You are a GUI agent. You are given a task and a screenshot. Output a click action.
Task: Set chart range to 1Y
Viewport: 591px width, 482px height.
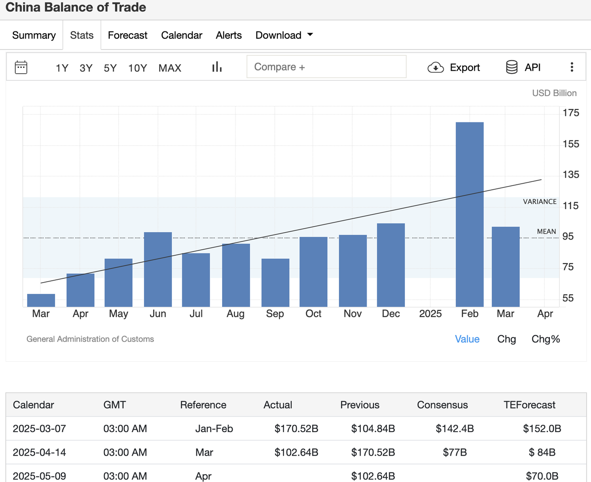click(62, 68)
